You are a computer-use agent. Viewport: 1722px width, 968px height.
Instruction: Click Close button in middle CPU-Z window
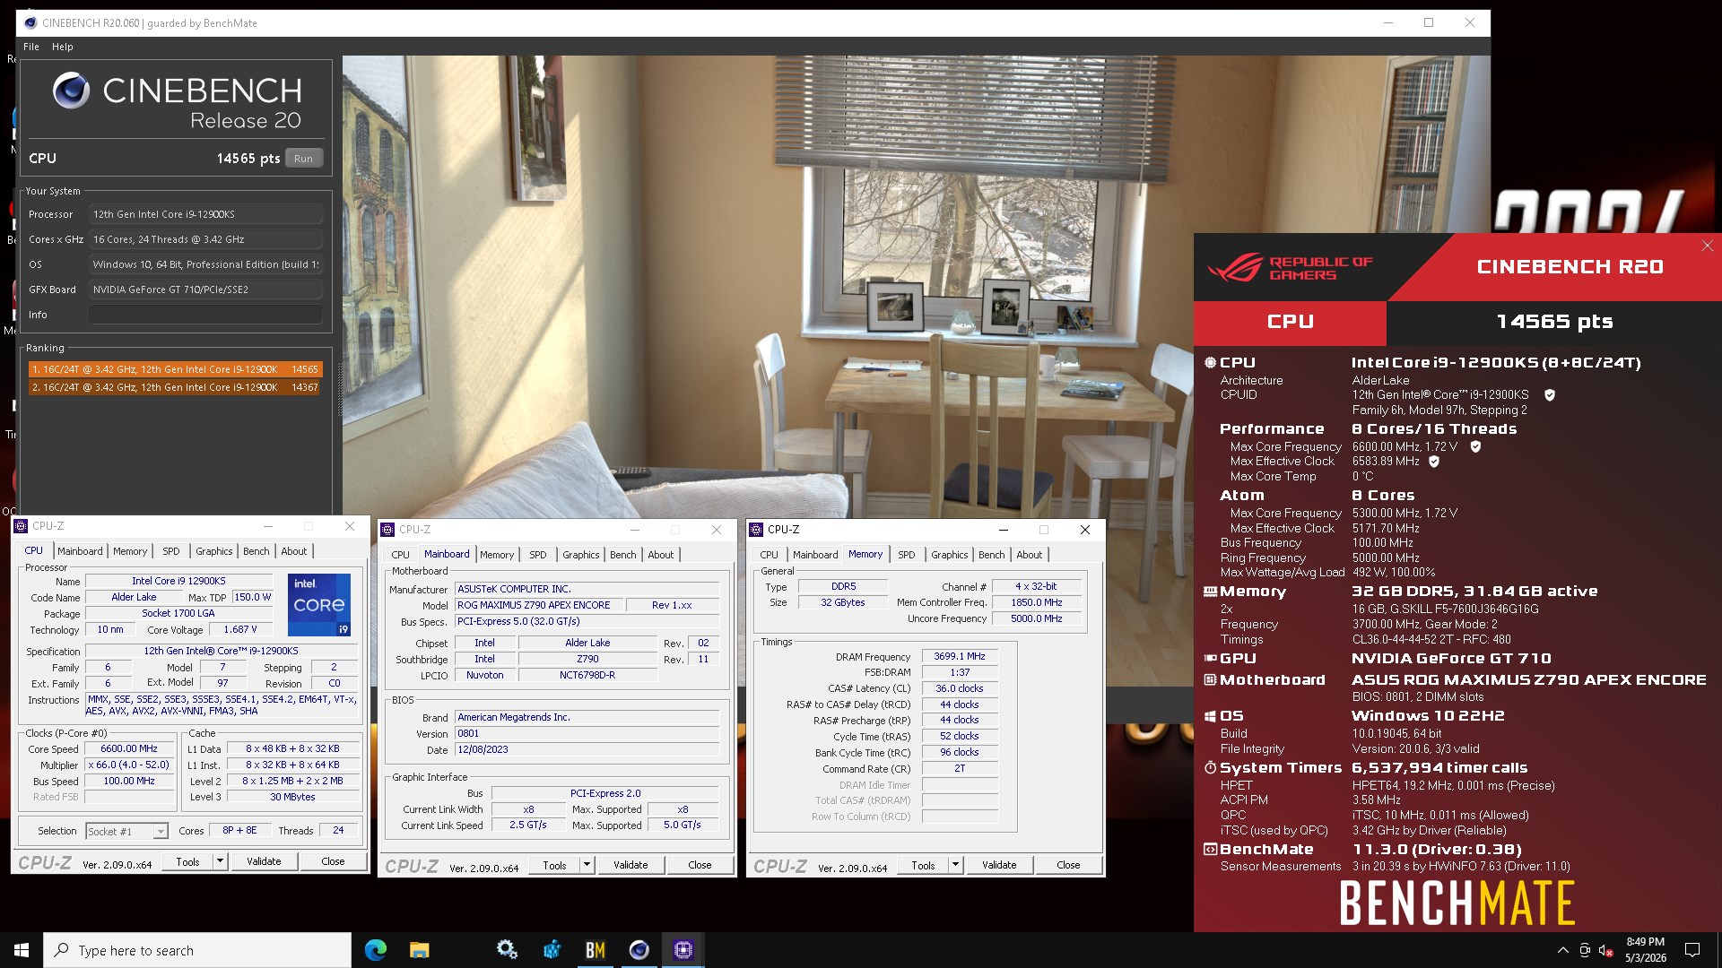[700, 865]
